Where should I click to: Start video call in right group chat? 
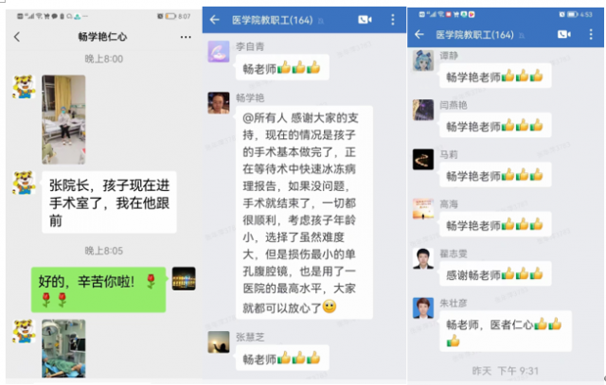[x=564, y=35]
